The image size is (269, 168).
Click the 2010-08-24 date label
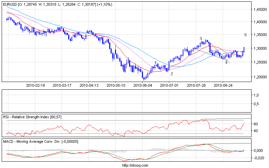click(223, 85)
